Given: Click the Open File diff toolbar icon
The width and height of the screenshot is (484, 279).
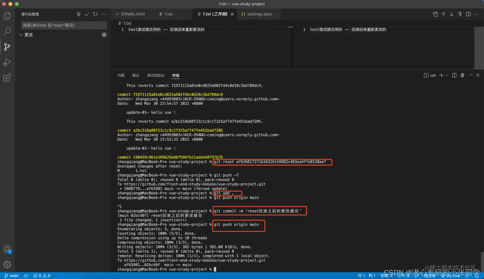Looking at the screenshot, I should pyautogui.click(x=435, y=14).
